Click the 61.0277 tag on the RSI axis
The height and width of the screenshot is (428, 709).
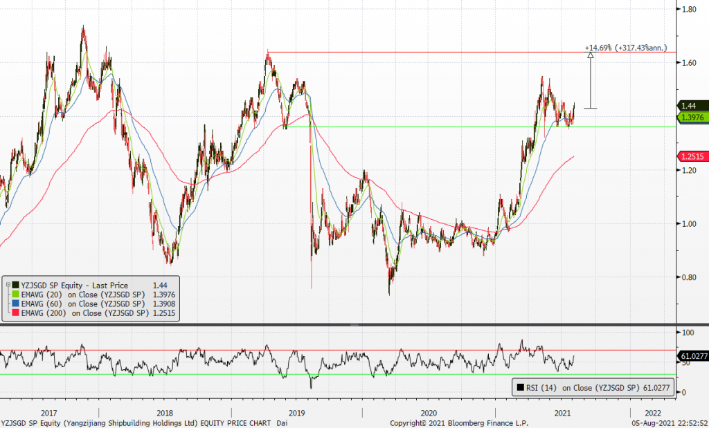(692, 356)
